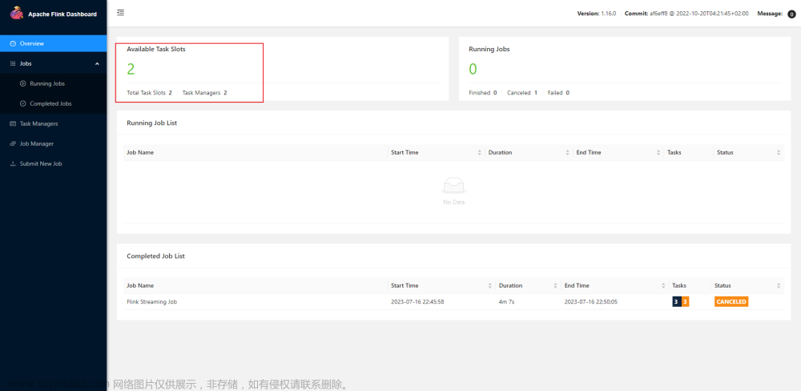The height and width of the screenshot is (391, 801).
Task: Click start time 2023-07-16 22:45:58
Action: pos(417,302)
